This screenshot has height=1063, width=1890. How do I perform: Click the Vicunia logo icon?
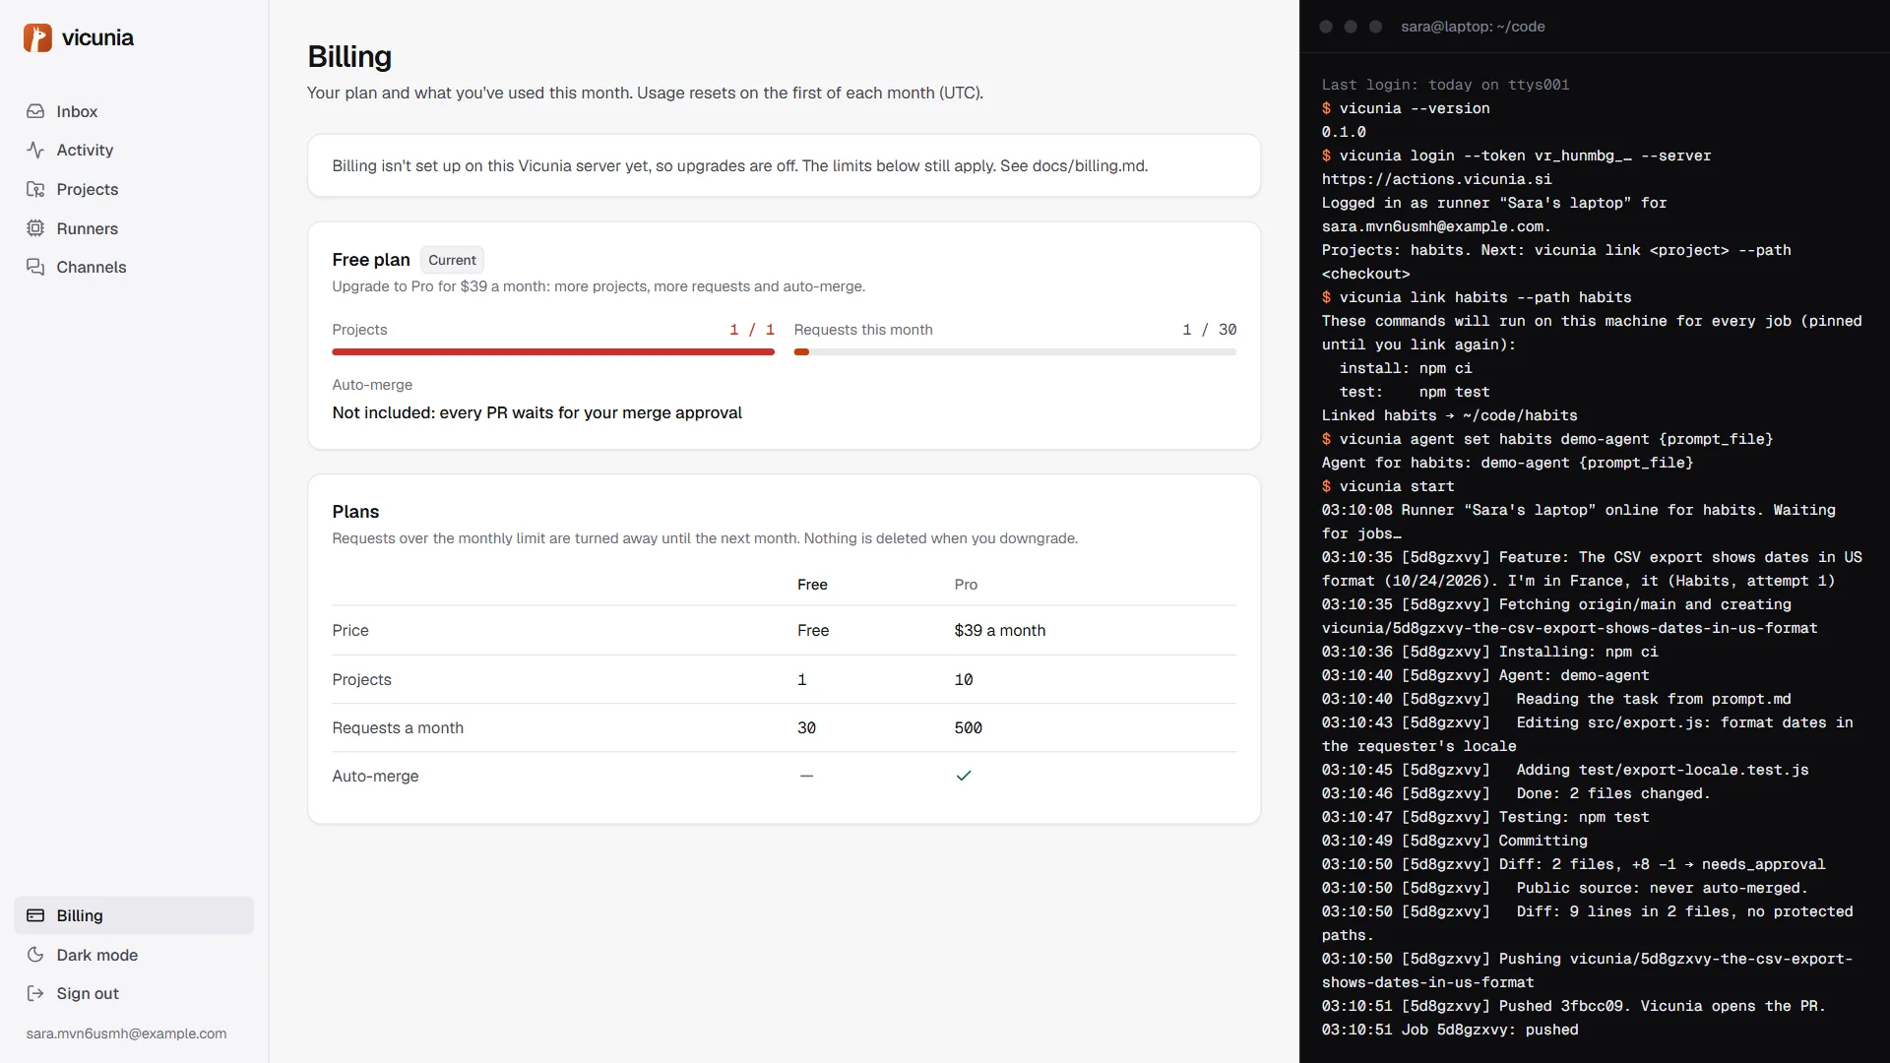[x=37, y=38]
